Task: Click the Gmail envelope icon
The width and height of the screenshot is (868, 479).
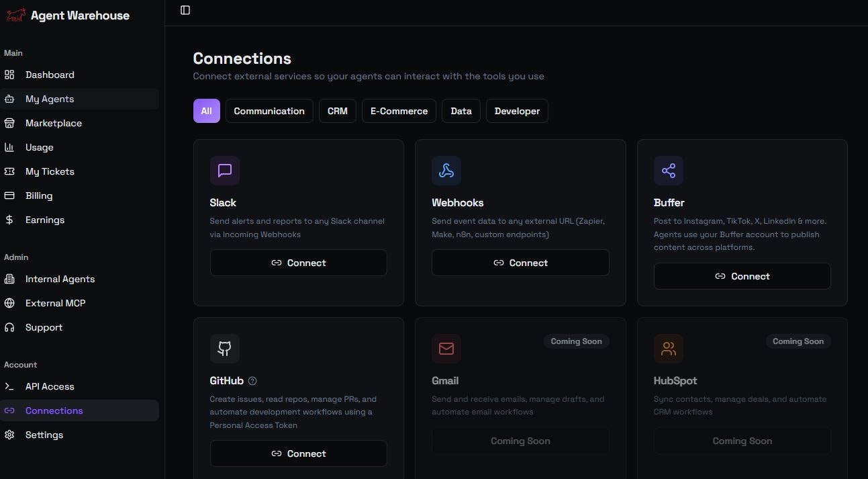Action: 446,349
